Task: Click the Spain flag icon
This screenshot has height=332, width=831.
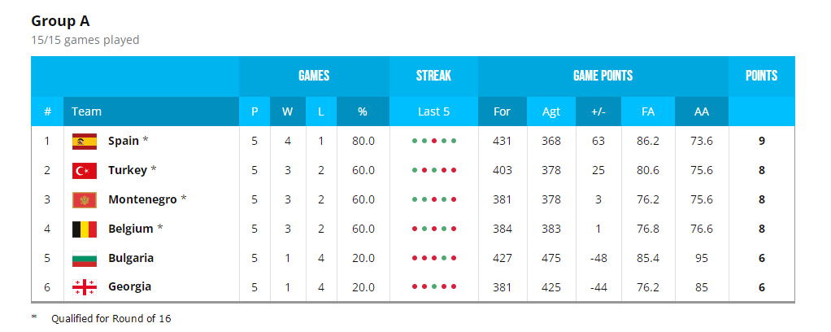Action: tap(85, 141)
